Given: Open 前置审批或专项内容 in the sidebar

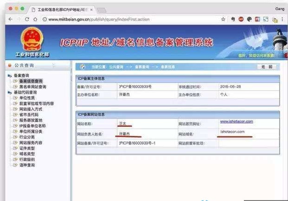Looking at the screenshot, I should click(36, 104).
